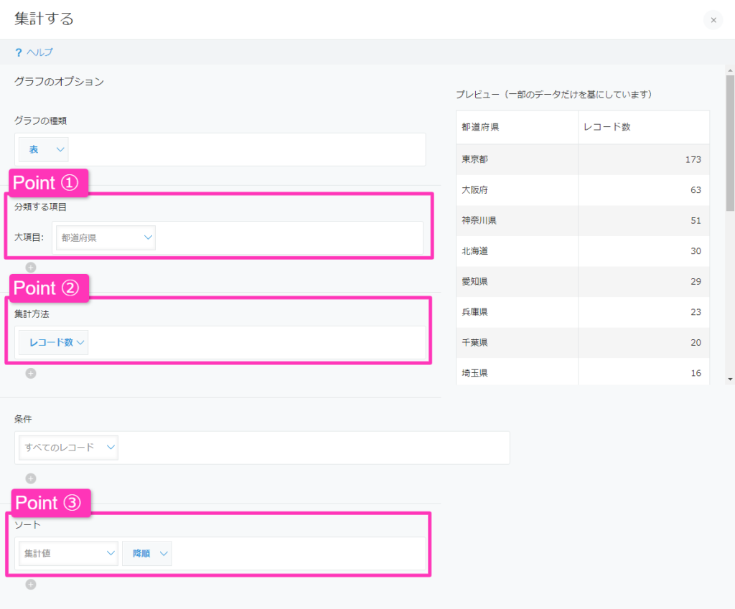The height and width of the screenshot is (609, 735).
Task: Open the 大項目 dropdown showing 都道府県
Action: pos(106,237)
